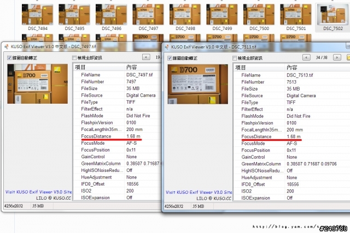The width and height of the screenshot is (350, 233).
Task: Click the D700 box preview in DSC_7513 window
Action: tap(198, 84)
